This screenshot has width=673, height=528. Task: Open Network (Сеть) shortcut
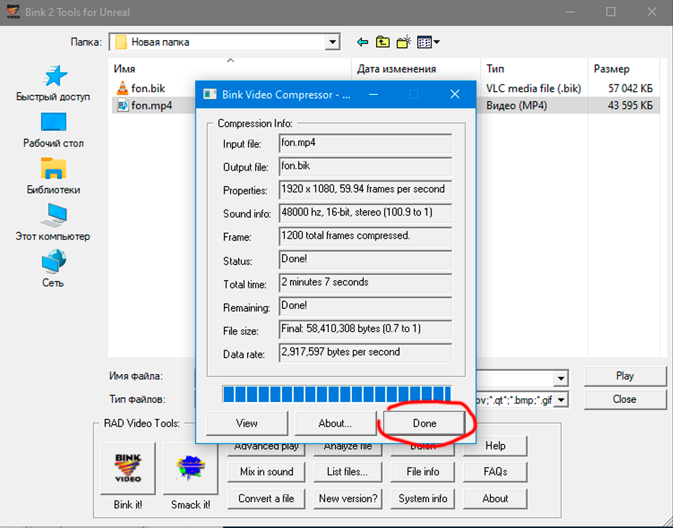[53, 269]
